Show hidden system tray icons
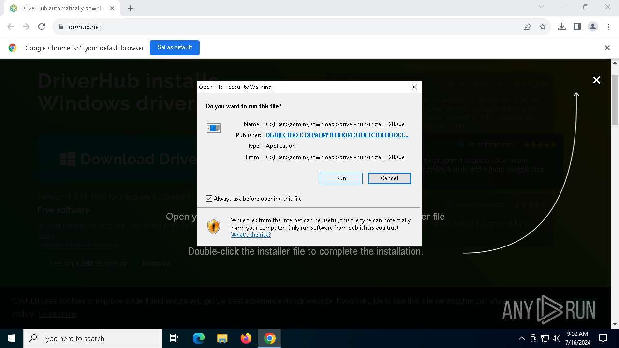The width and height of the screenshot is (619, 348). point(522,338)
